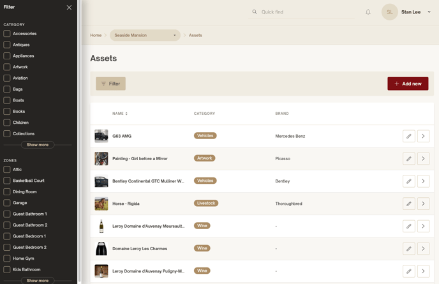Image resolution: width=439 pixels, height=284 pixels.
Task: Click the Category column header
Action: point(204,114)
